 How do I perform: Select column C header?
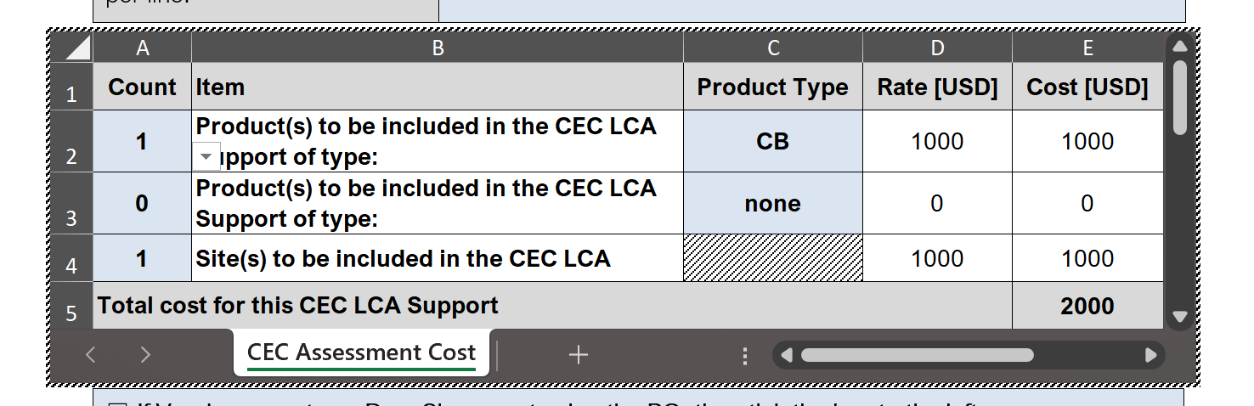(x=772, y=48)
